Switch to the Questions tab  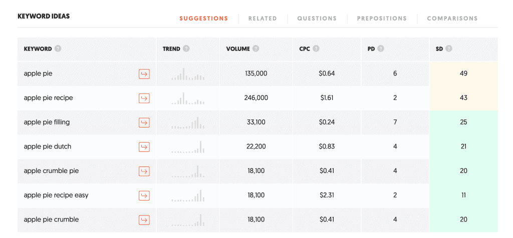tap(317, 18)
